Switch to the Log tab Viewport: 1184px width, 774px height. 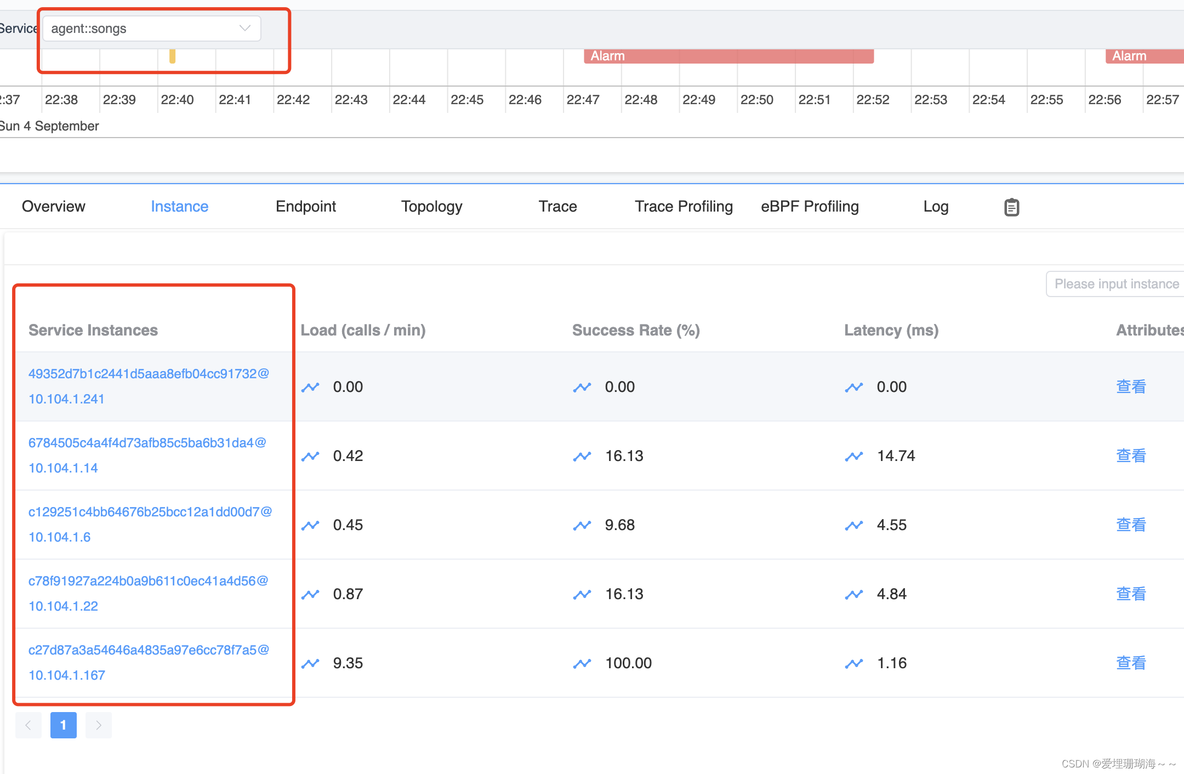[936, 206]
